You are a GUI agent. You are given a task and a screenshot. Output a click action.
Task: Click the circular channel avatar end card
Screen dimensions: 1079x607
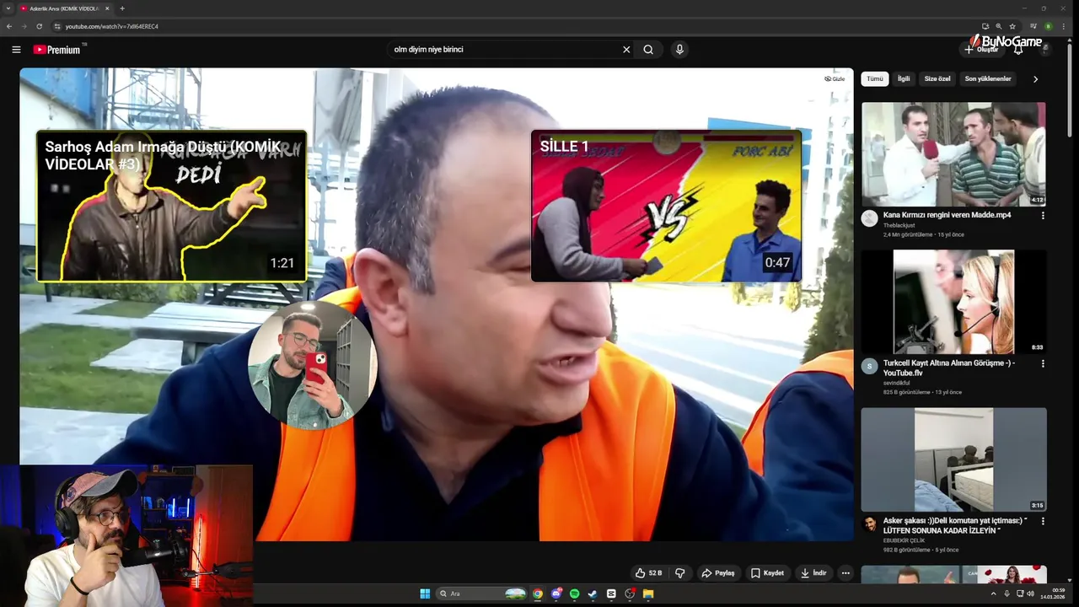pyautogui.click(x=313, y=365)
